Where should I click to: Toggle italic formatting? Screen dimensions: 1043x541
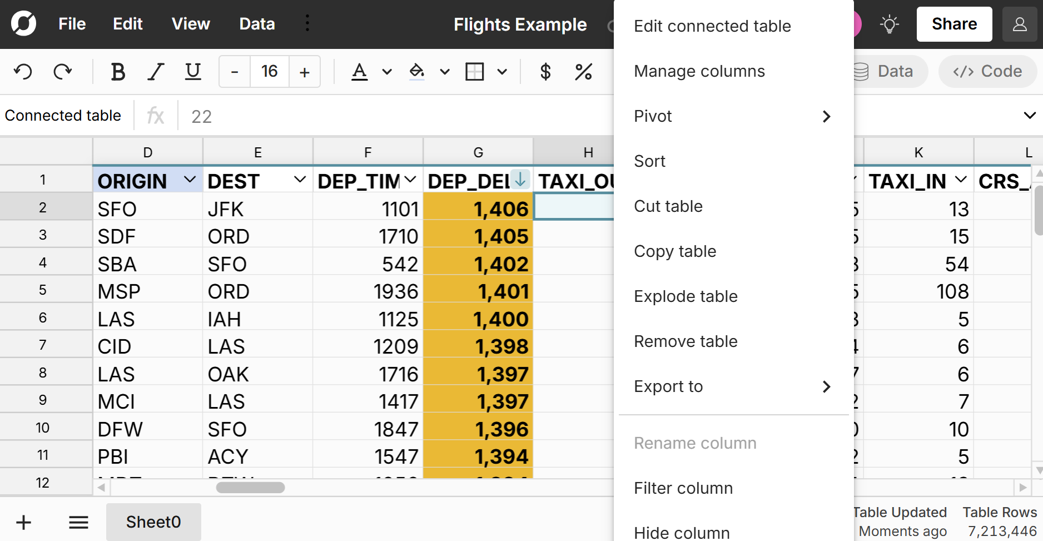(x=156, y=71)
